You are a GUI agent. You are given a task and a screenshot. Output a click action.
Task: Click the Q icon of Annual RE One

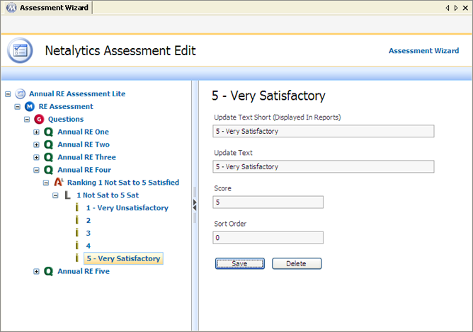tap(49, 132)
